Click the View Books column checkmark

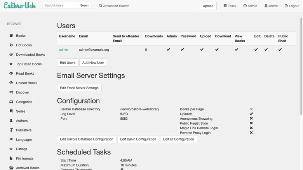click(x=237, y=50)
